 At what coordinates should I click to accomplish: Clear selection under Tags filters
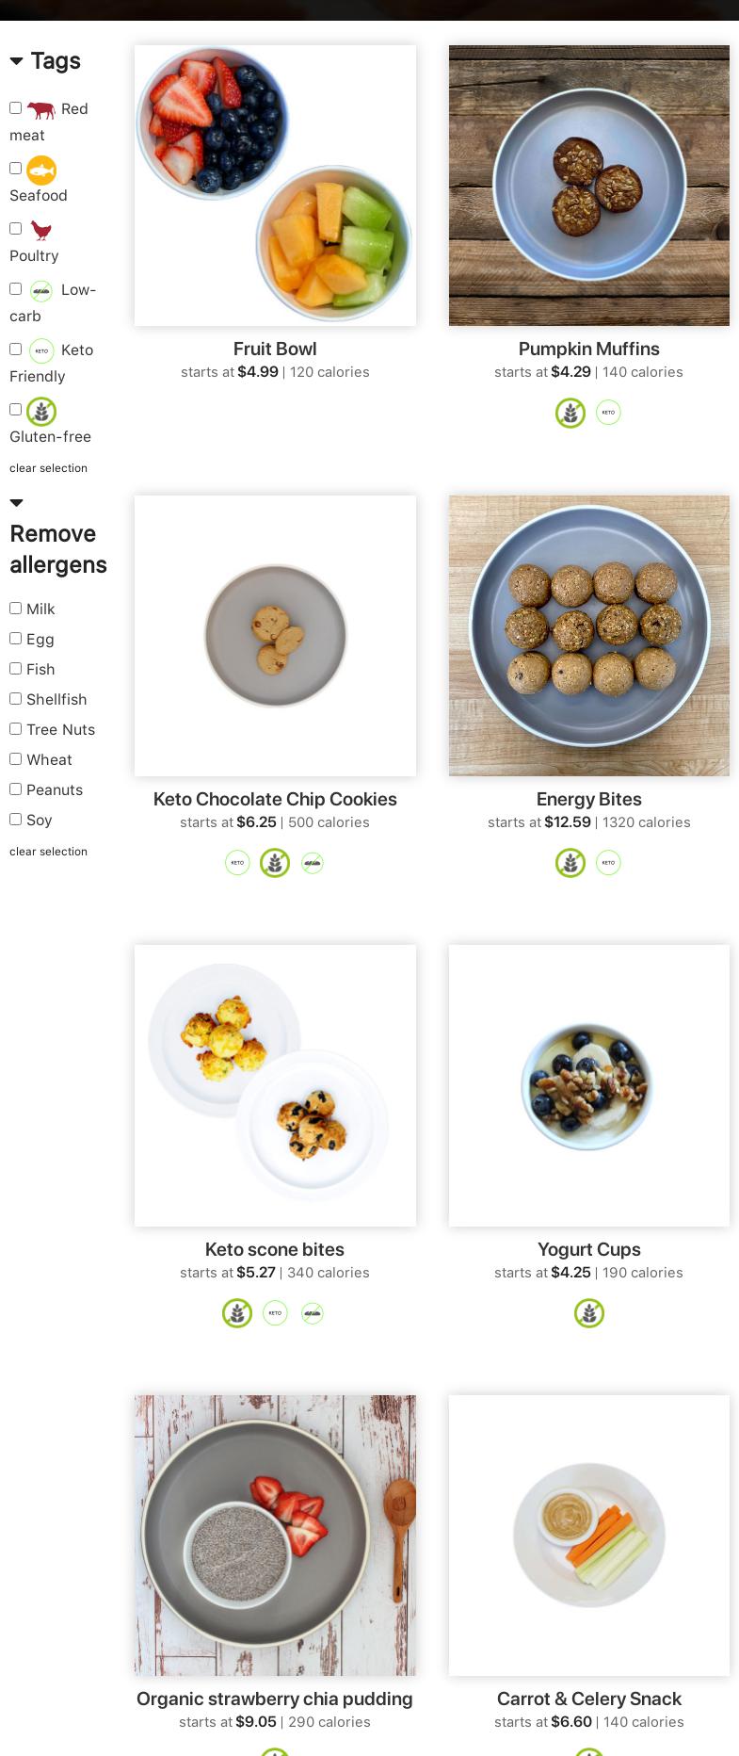[48, 468]
